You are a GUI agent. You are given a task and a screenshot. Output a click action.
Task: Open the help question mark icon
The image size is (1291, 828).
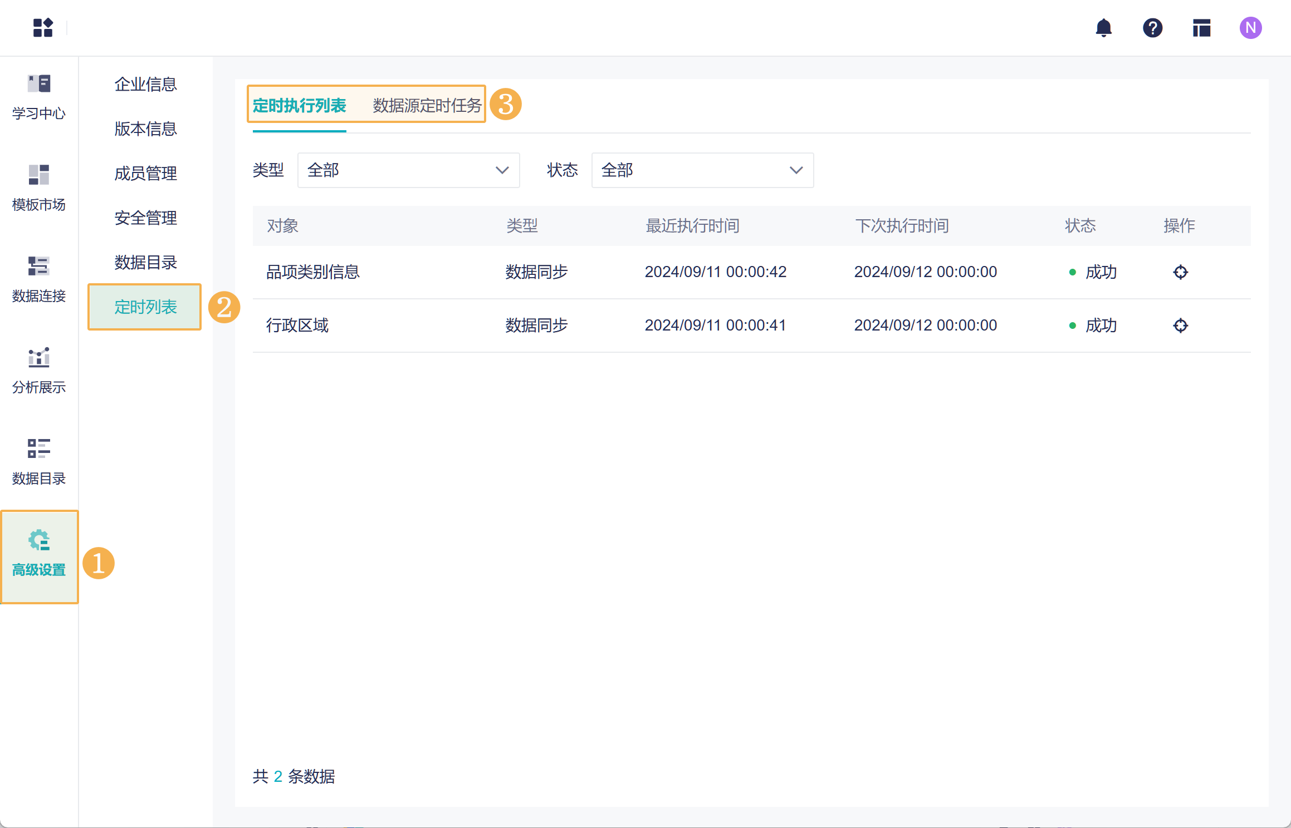click(x=1152, y=28)
